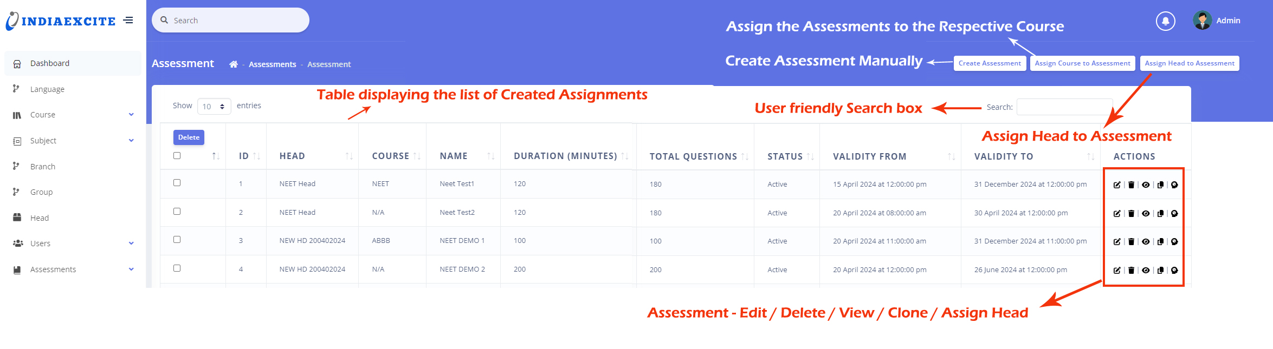Open the Dashboard sidebar item

pyautogui.click(x=50, y=63)
